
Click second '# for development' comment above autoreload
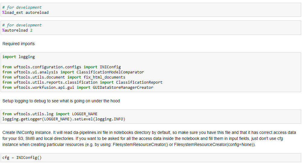click(x=22, y=25)
